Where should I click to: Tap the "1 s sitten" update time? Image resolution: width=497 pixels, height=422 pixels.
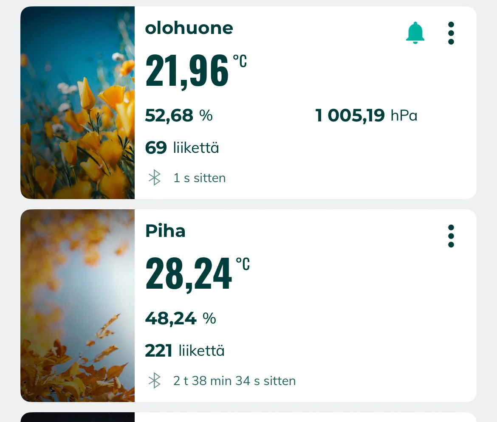pyautogui.click(x=199, y=178)
